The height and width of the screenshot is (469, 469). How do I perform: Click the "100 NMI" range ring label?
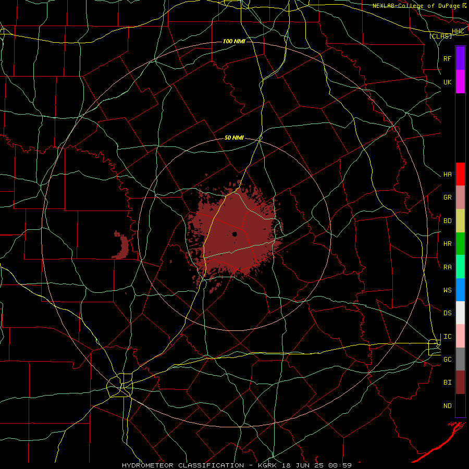point(234,41)
